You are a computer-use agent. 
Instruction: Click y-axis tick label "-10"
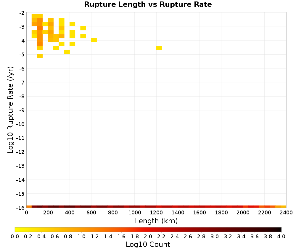click(x=20, y=124)
